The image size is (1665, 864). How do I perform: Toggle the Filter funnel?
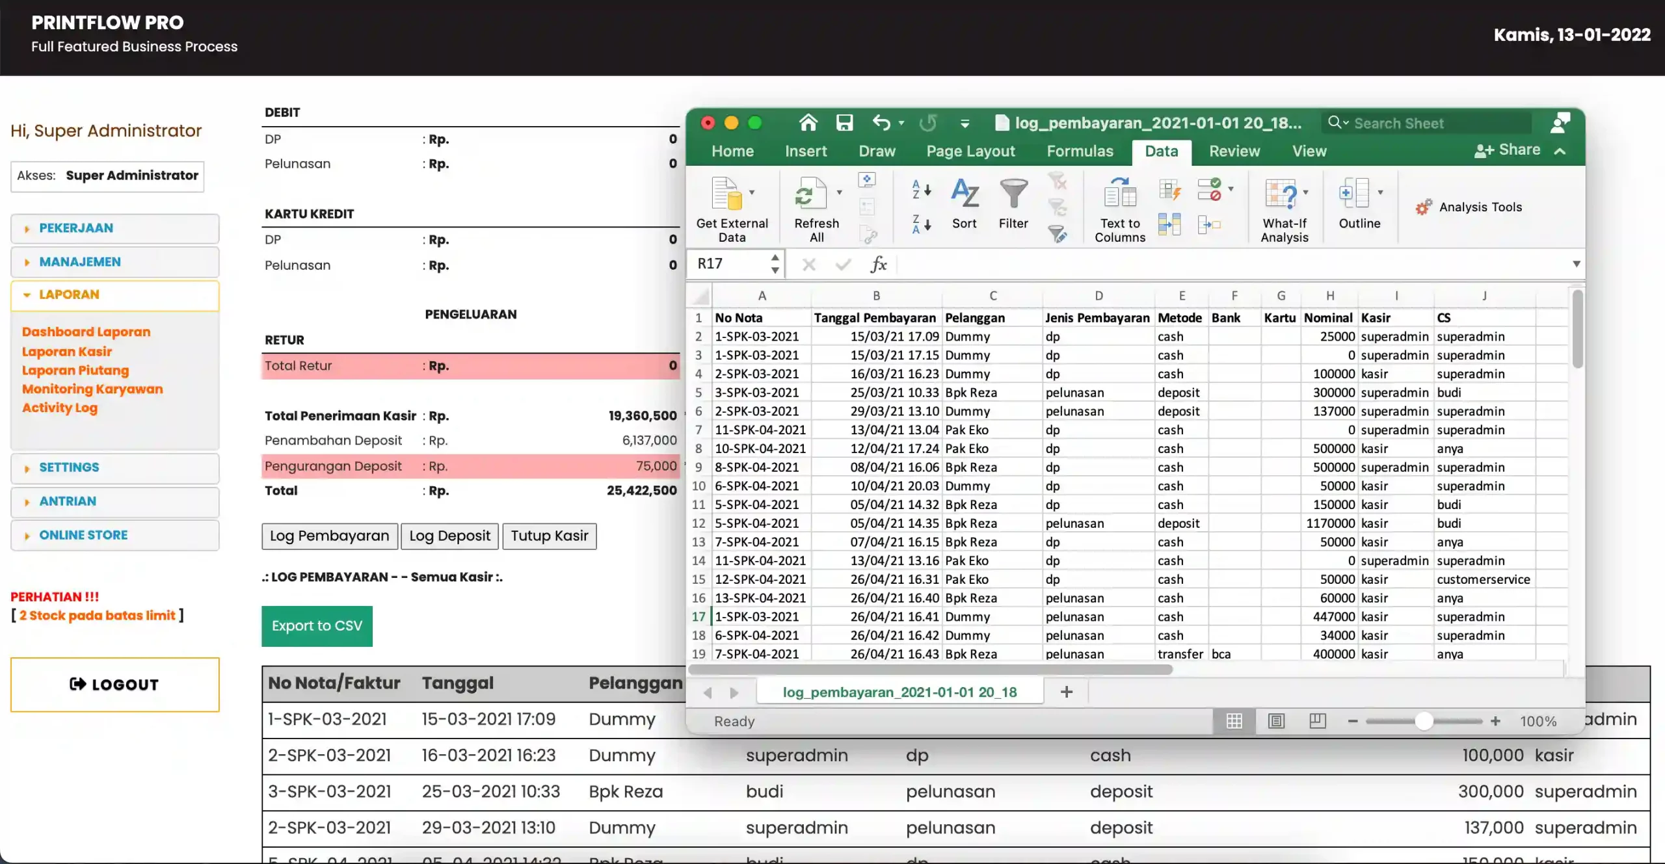[1013, 203]
